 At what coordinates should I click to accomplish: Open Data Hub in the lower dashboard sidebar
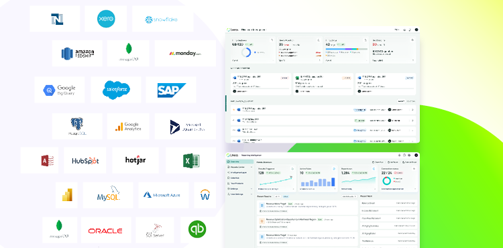[239, 178]
